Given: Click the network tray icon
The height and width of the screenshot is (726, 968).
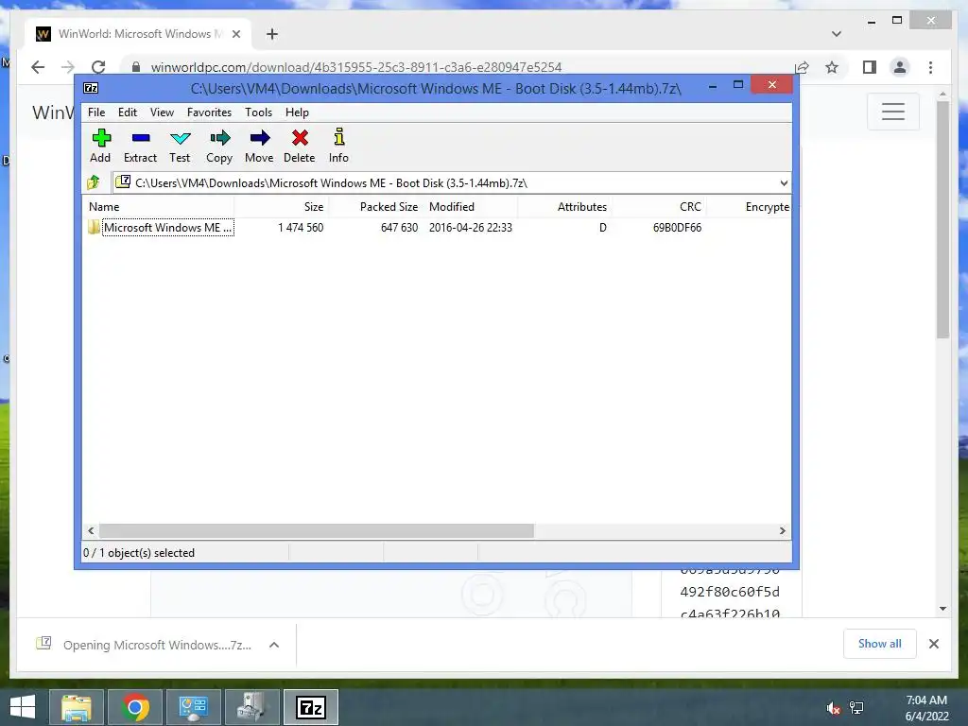Looking at the screenshot, I should coord(856,708).
